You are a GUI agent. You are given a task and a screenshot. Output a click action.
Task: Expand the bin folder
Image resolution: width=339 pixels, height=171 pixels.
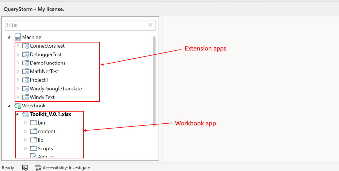pos(26,123)
